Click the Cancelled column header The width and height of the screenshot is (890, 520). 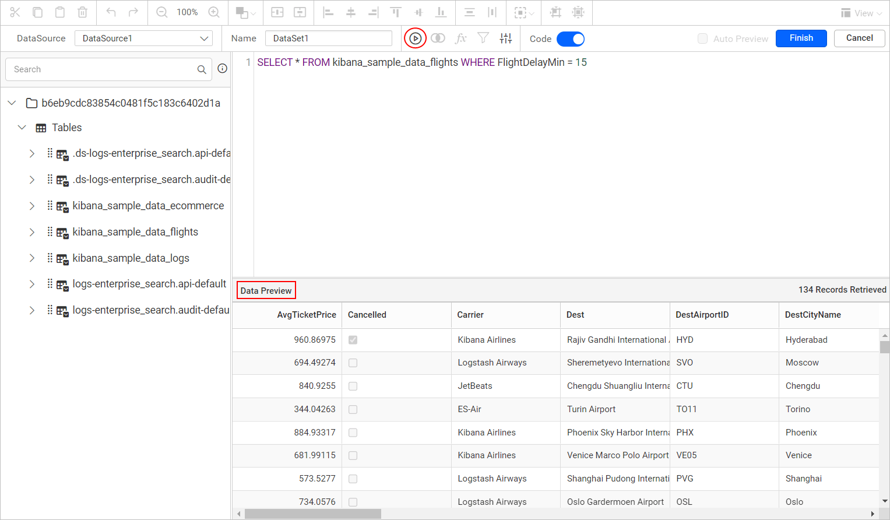pos(396,315)
